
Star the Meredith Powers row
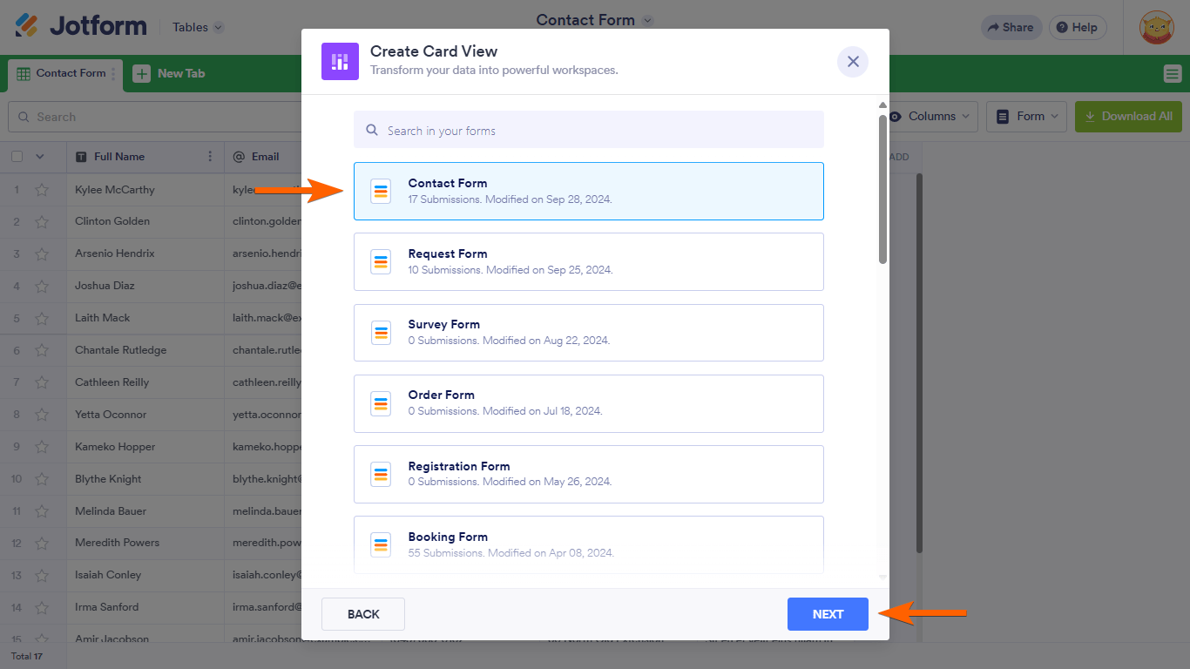tap(41, 543)
